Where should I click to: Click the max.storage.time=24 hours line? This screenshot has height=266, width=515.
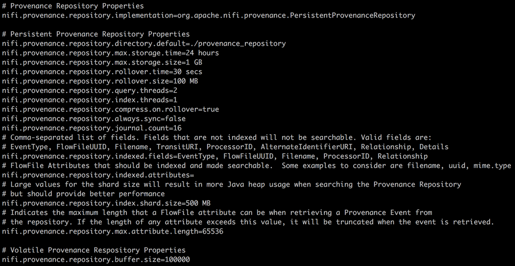click(110, 53)
